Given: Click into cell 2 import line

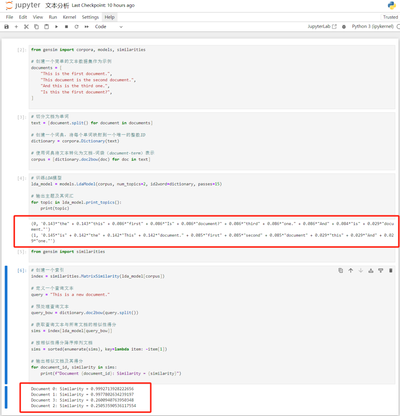Looking at the screenshot, I should (88, 50).
